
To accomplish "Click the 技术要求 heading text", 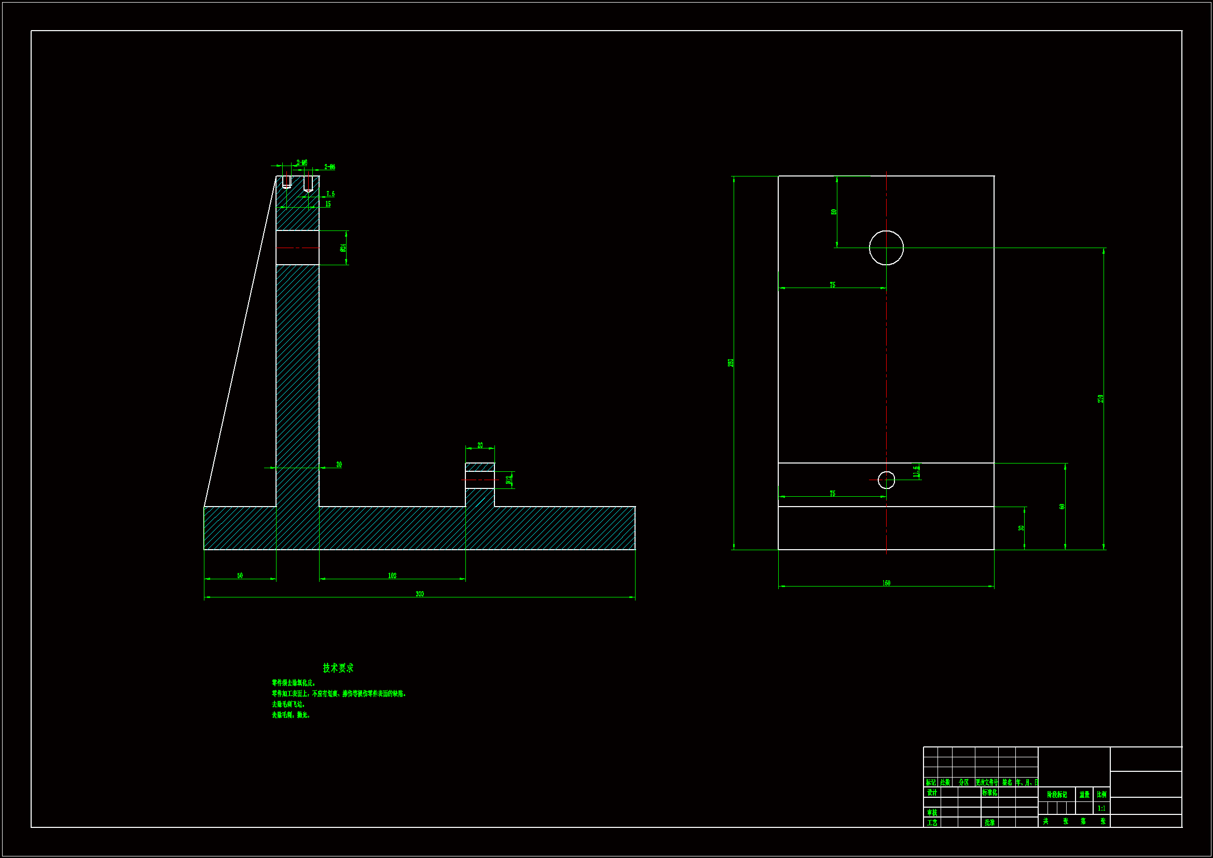I will (338, 668).
